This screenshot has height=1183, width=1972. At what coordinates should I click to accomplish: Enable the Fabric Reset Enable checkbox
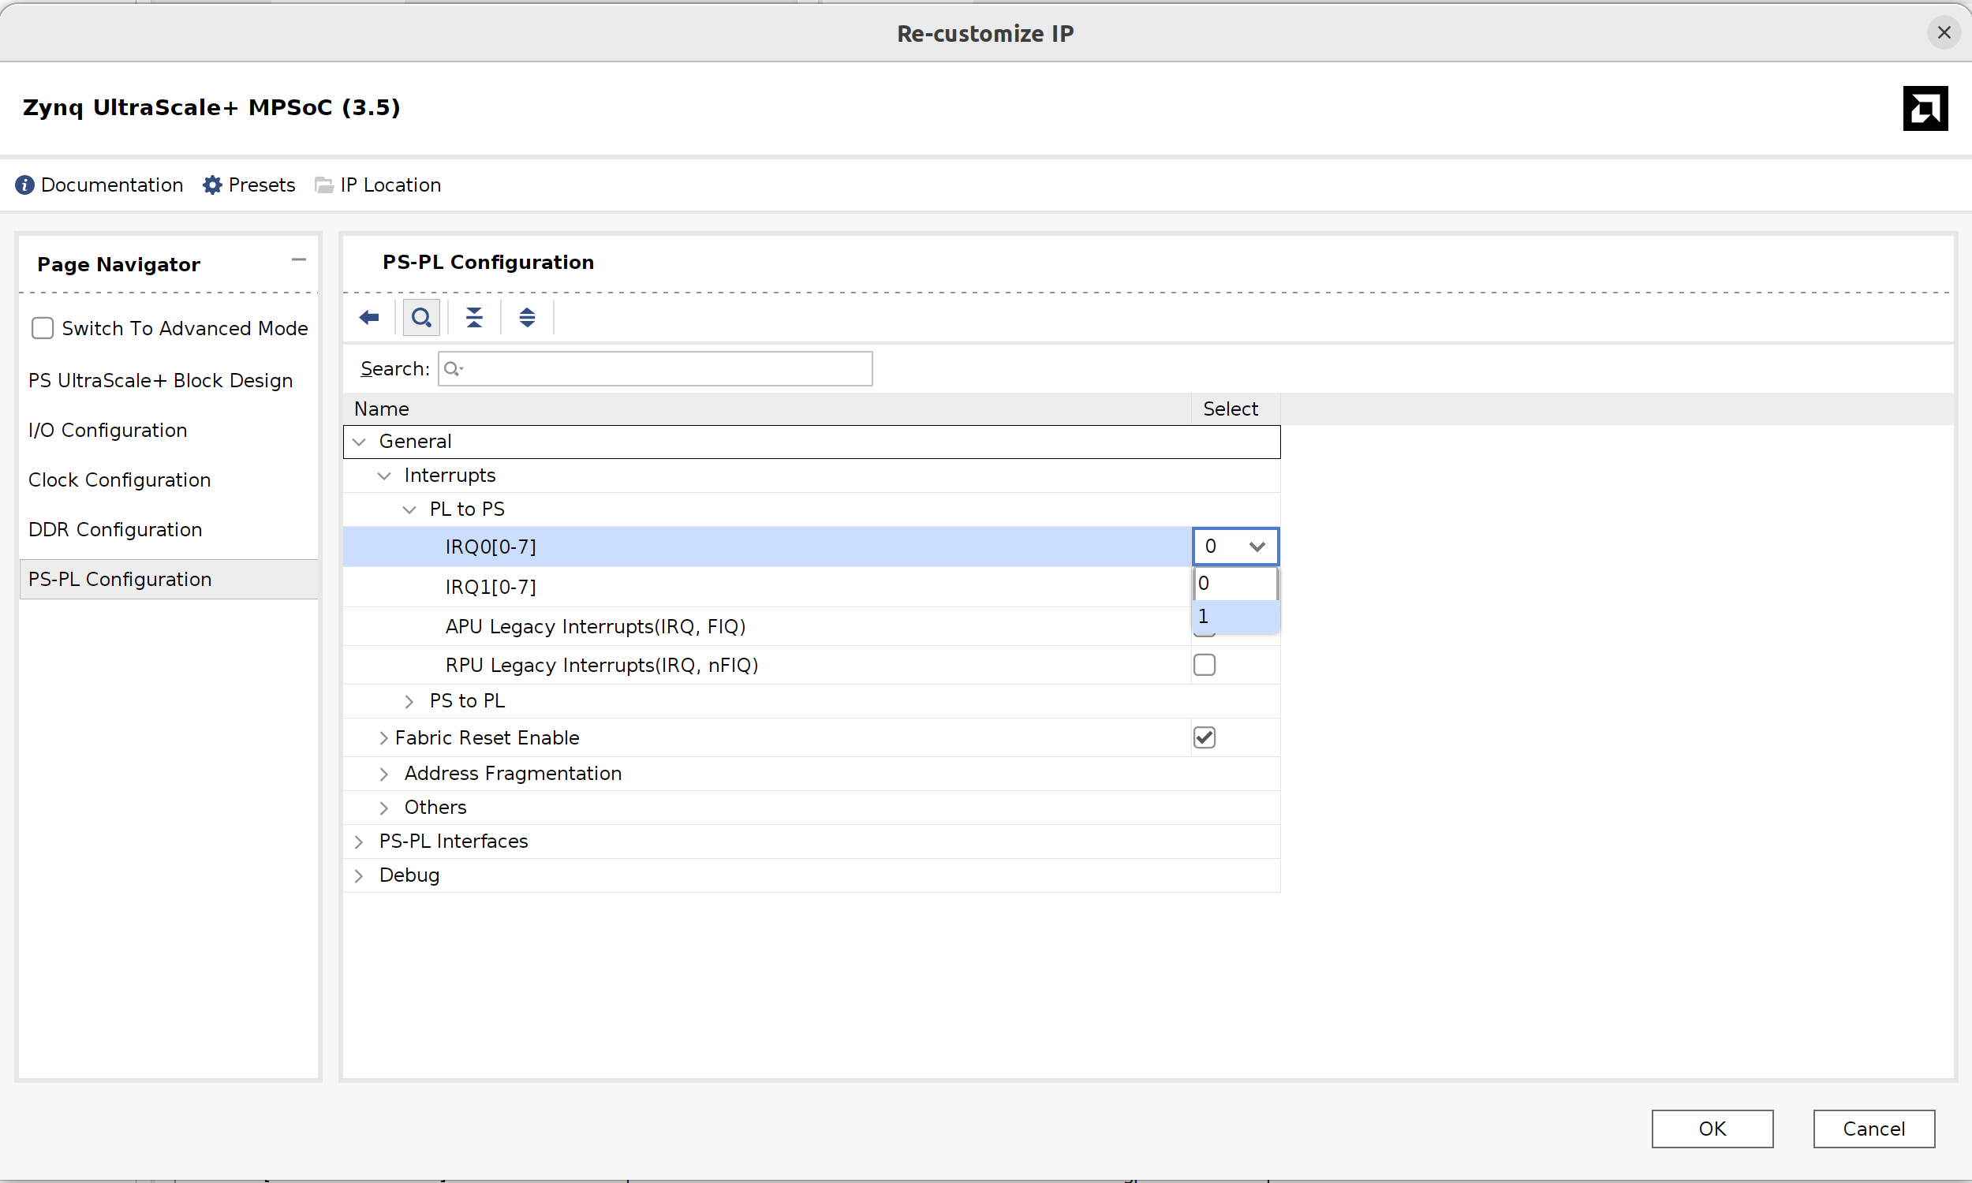1204,735
